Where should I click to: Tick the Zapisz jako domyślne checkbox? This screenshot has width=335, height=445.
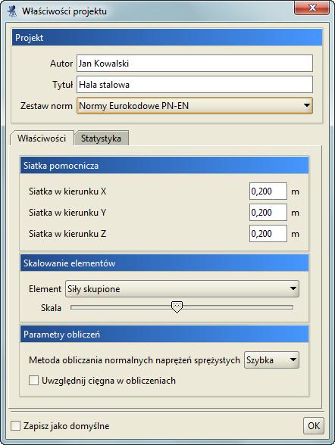(15, 426)
